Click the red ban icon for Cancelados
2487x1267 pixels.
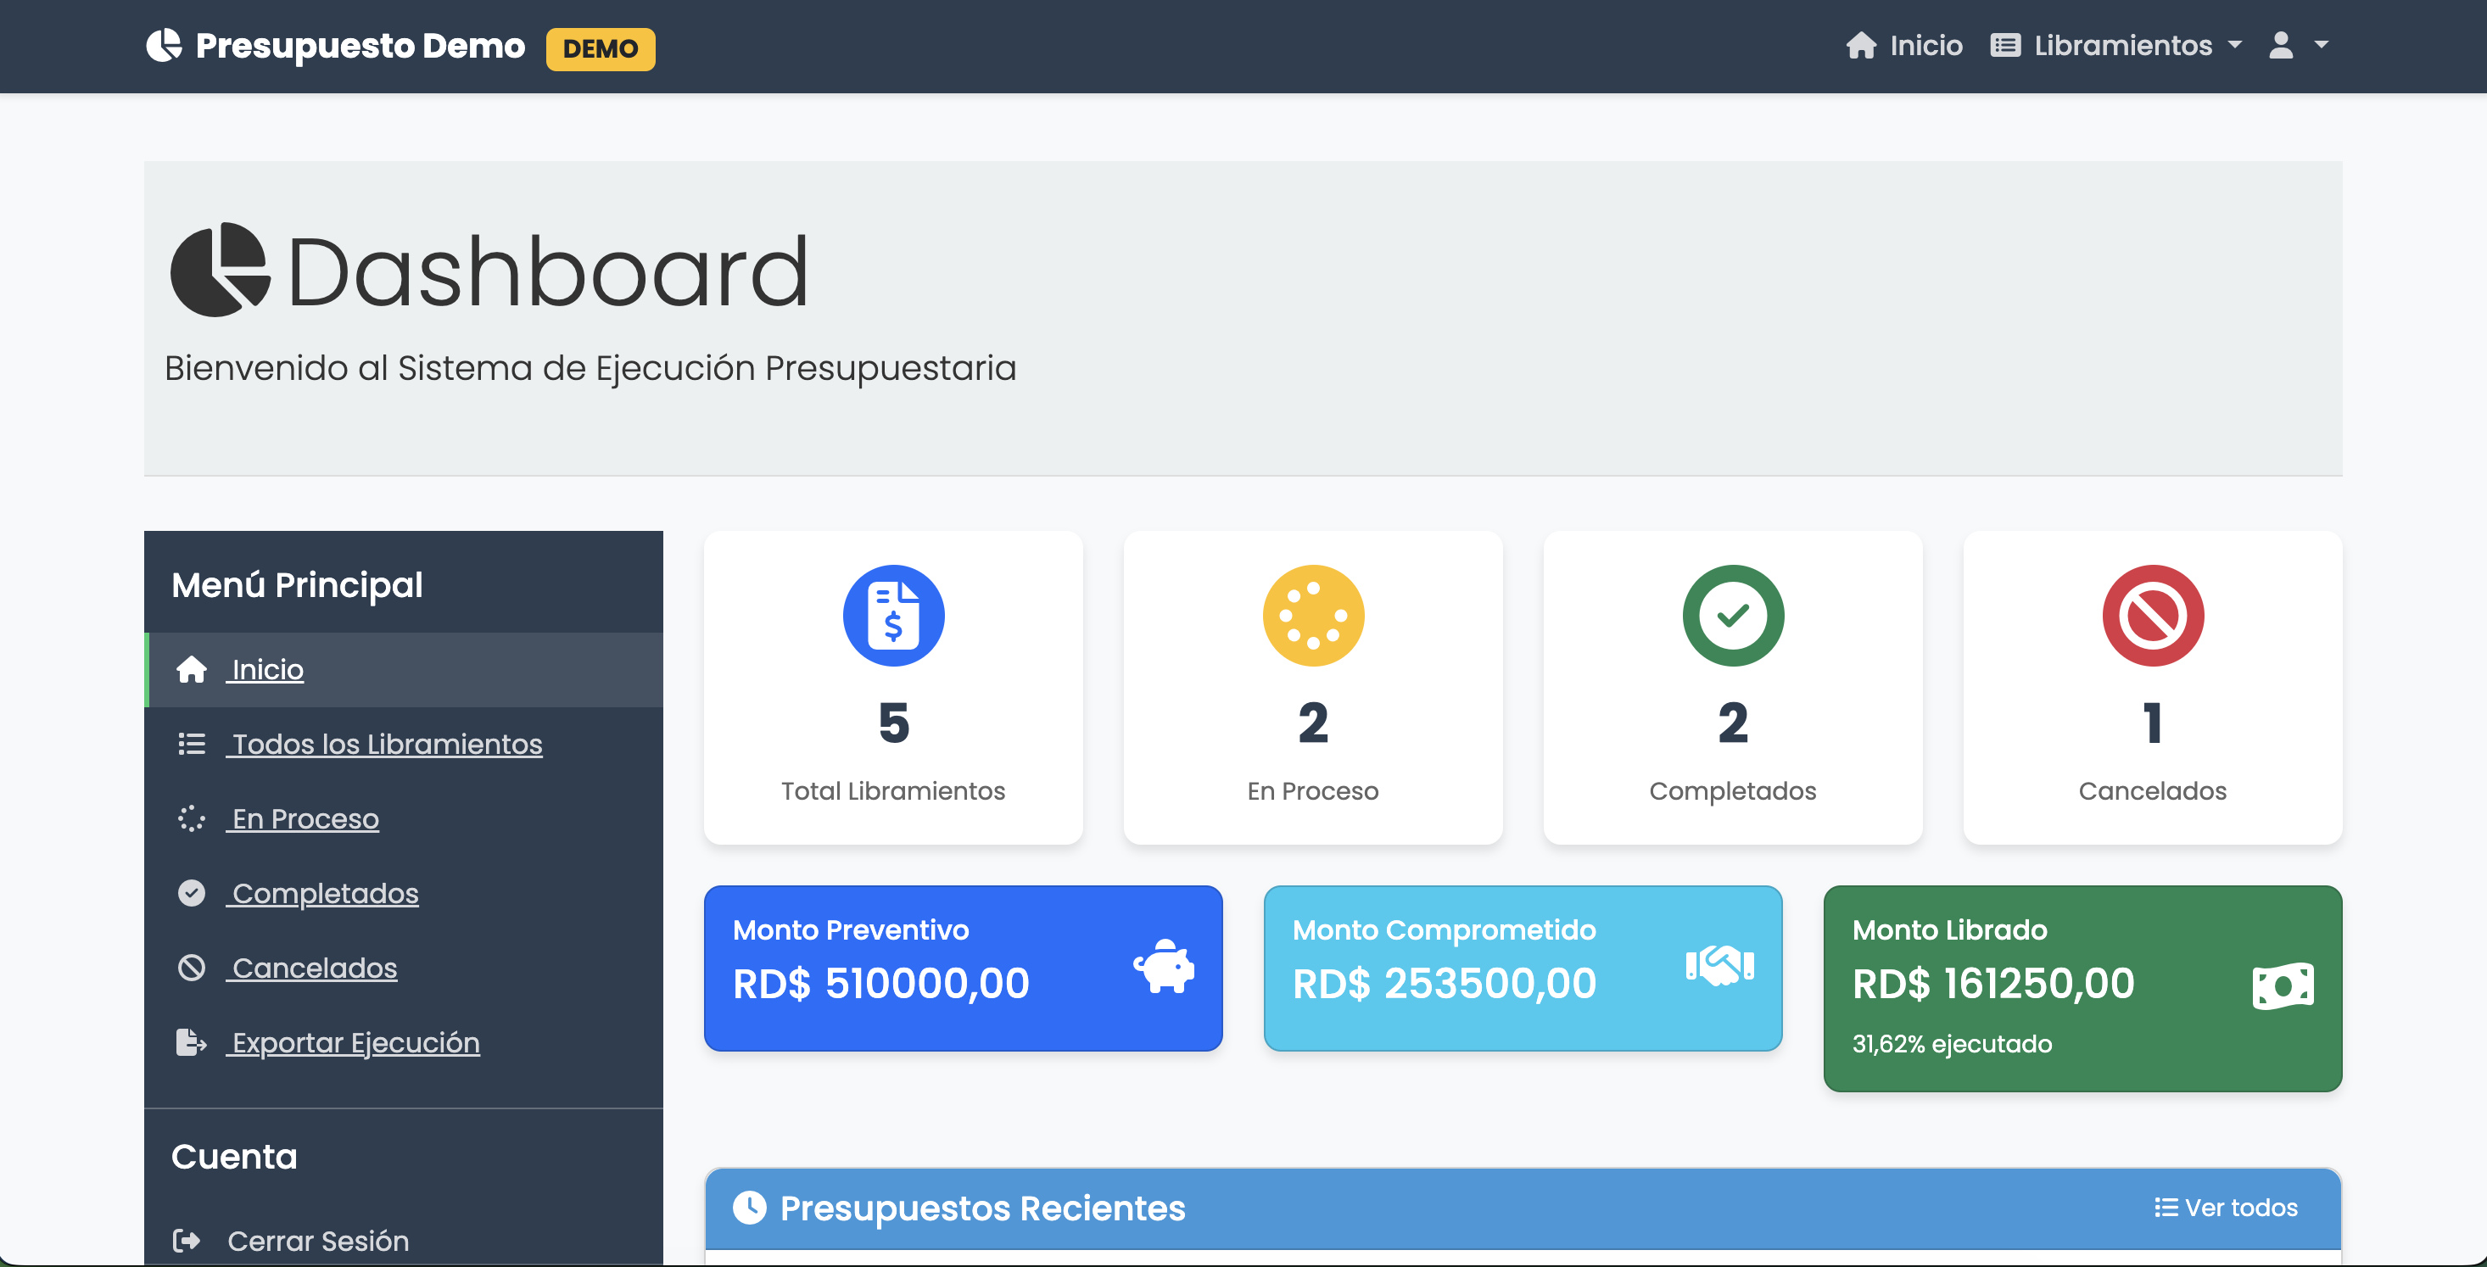[2152, 616]
